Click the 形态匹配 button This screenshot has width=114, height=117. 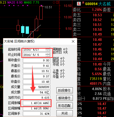tap(64, 106)
